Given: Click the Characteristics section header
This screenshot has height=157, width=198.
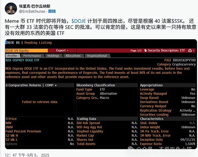Looking at the screenshot, I should [152, 119].
